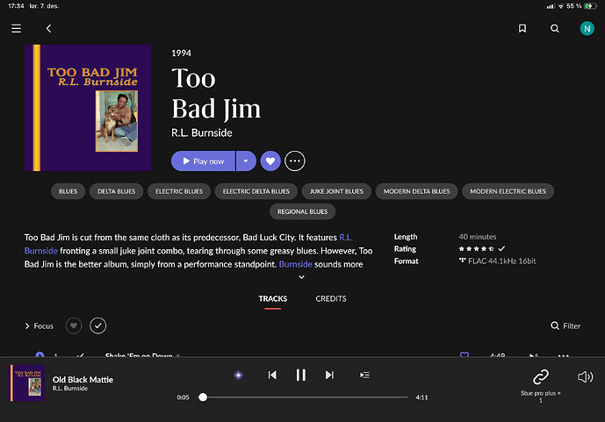The width and height of the screenshot is (605, 422).
Task: Open the N profile avatar
Action: coord(587,29)
